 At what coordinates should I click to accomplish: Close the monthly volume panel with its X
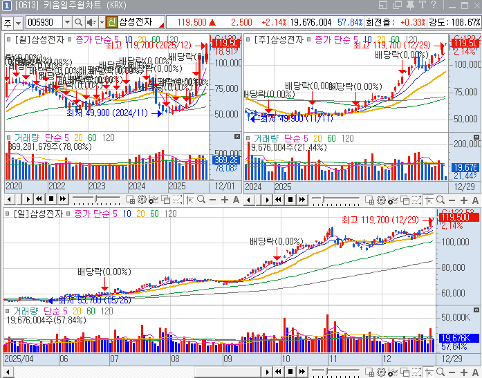237,136
